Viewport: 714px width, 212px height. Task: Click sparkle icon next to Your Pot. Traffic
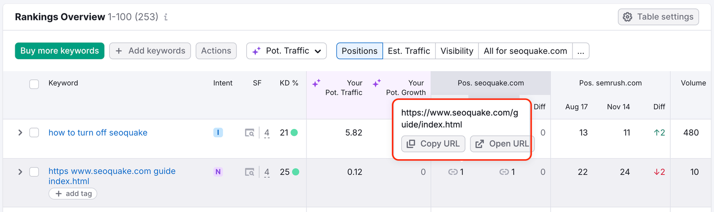click(316, 83)
